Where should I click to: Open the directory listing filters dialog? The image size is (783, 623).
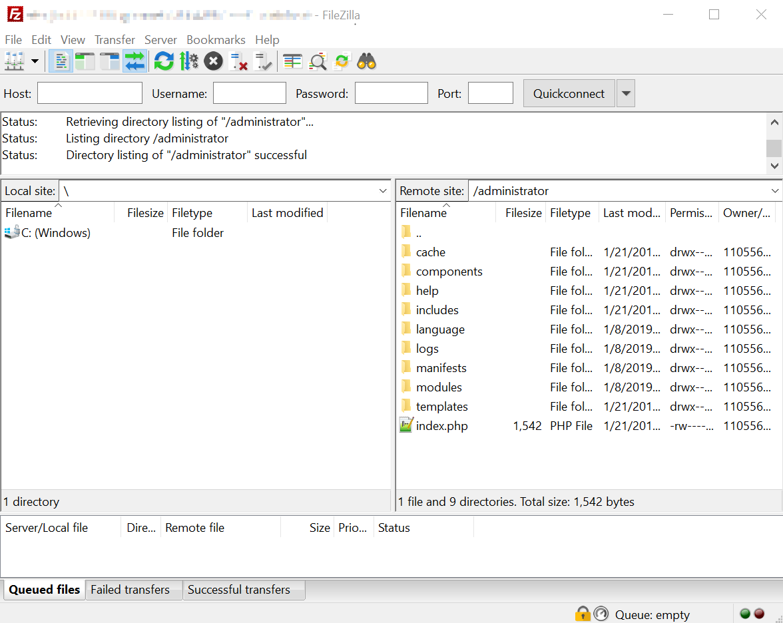(x=293, y=61)
